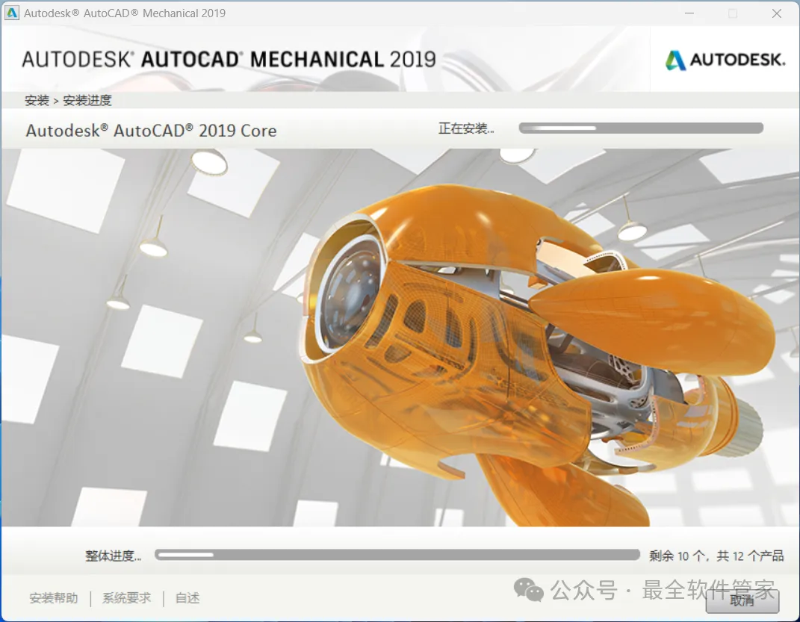This screenshot has width=800, height=622.
Task: Click the 'Autodesk AutoCAD 2019 Core' product name
Action: point(151,131)
